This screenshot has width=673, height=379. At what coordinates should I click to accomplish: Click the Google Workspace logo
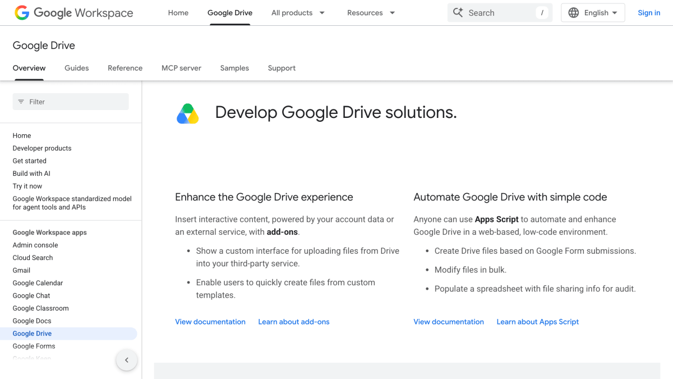click(x=74, y=13)
